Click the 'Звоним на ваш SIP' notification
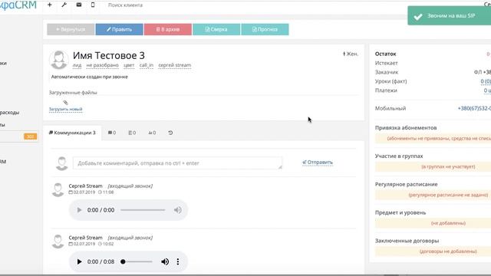 pyautogui.click(x=450, y=15)
